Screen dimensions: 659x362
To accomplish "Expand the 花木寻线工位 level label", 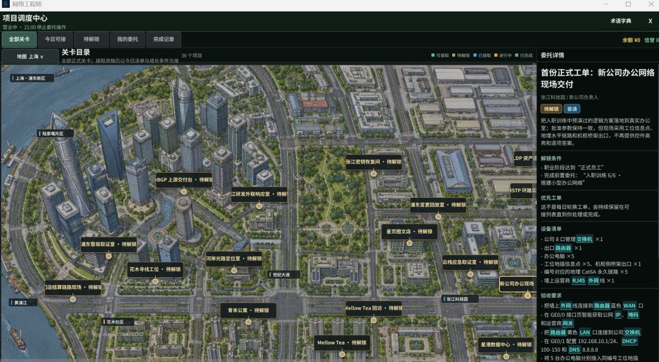I will [x=155, y=269].
